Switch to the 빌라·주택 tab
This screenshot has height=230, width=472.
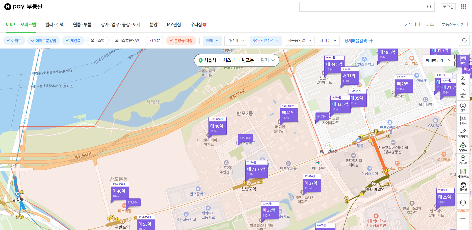pyautogui.click(x=55, y=25)
